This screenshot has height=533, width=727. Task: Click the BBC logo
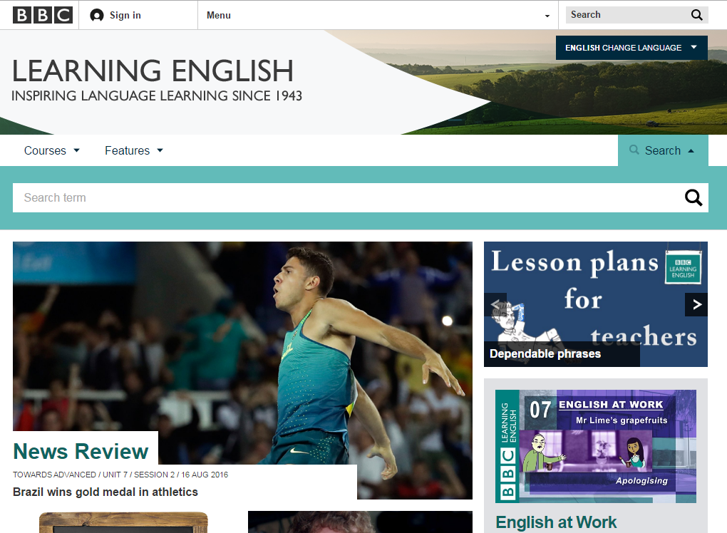pos(42,15)
